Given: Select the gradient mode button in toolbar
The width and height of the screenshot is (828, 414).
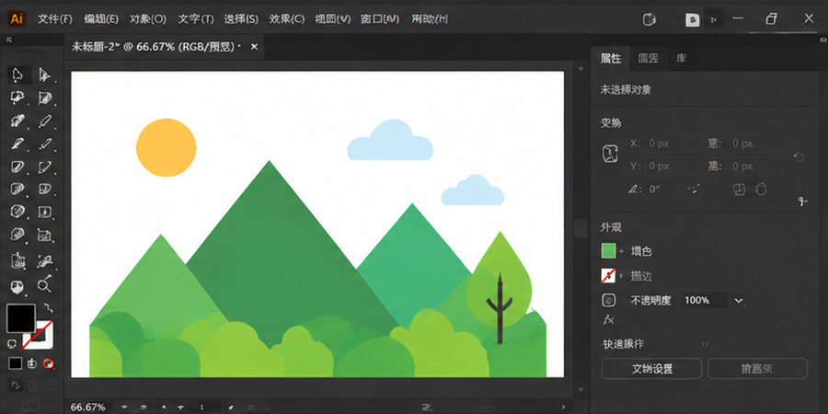Looking at the screenshot, I should 31,363.
